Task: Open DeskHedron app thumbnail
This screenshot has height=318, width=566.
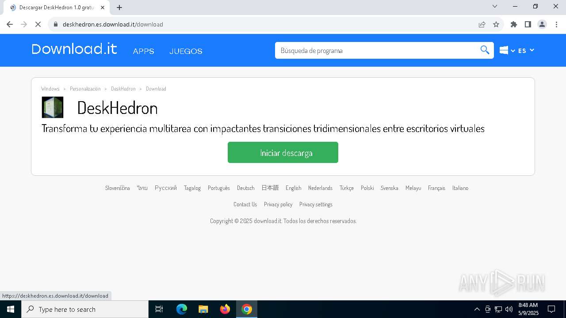Action: click(x=53, y=107)
